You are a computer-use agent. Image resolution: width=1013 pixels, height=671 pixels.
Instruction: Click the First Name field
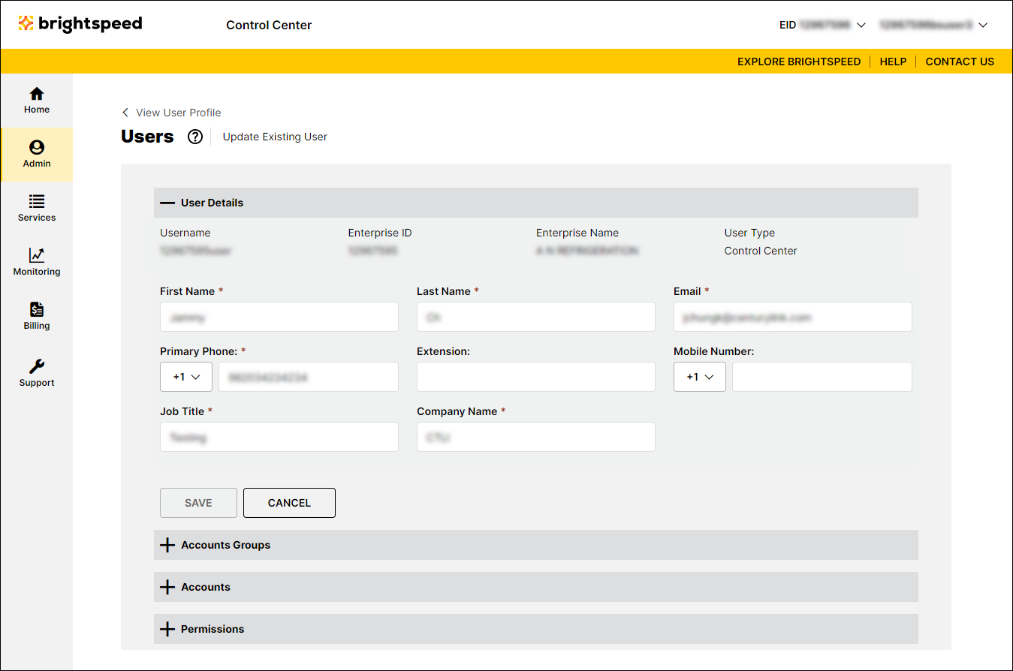pos(279,317)
